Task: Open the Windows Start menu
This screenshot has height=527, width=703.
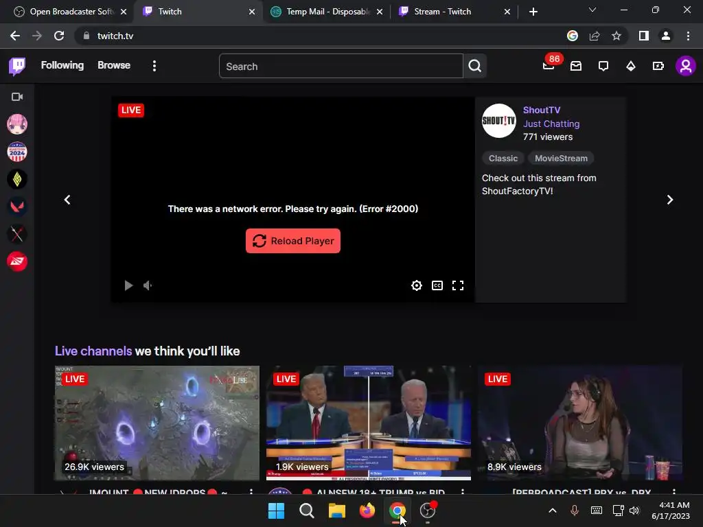Action: 276,511
